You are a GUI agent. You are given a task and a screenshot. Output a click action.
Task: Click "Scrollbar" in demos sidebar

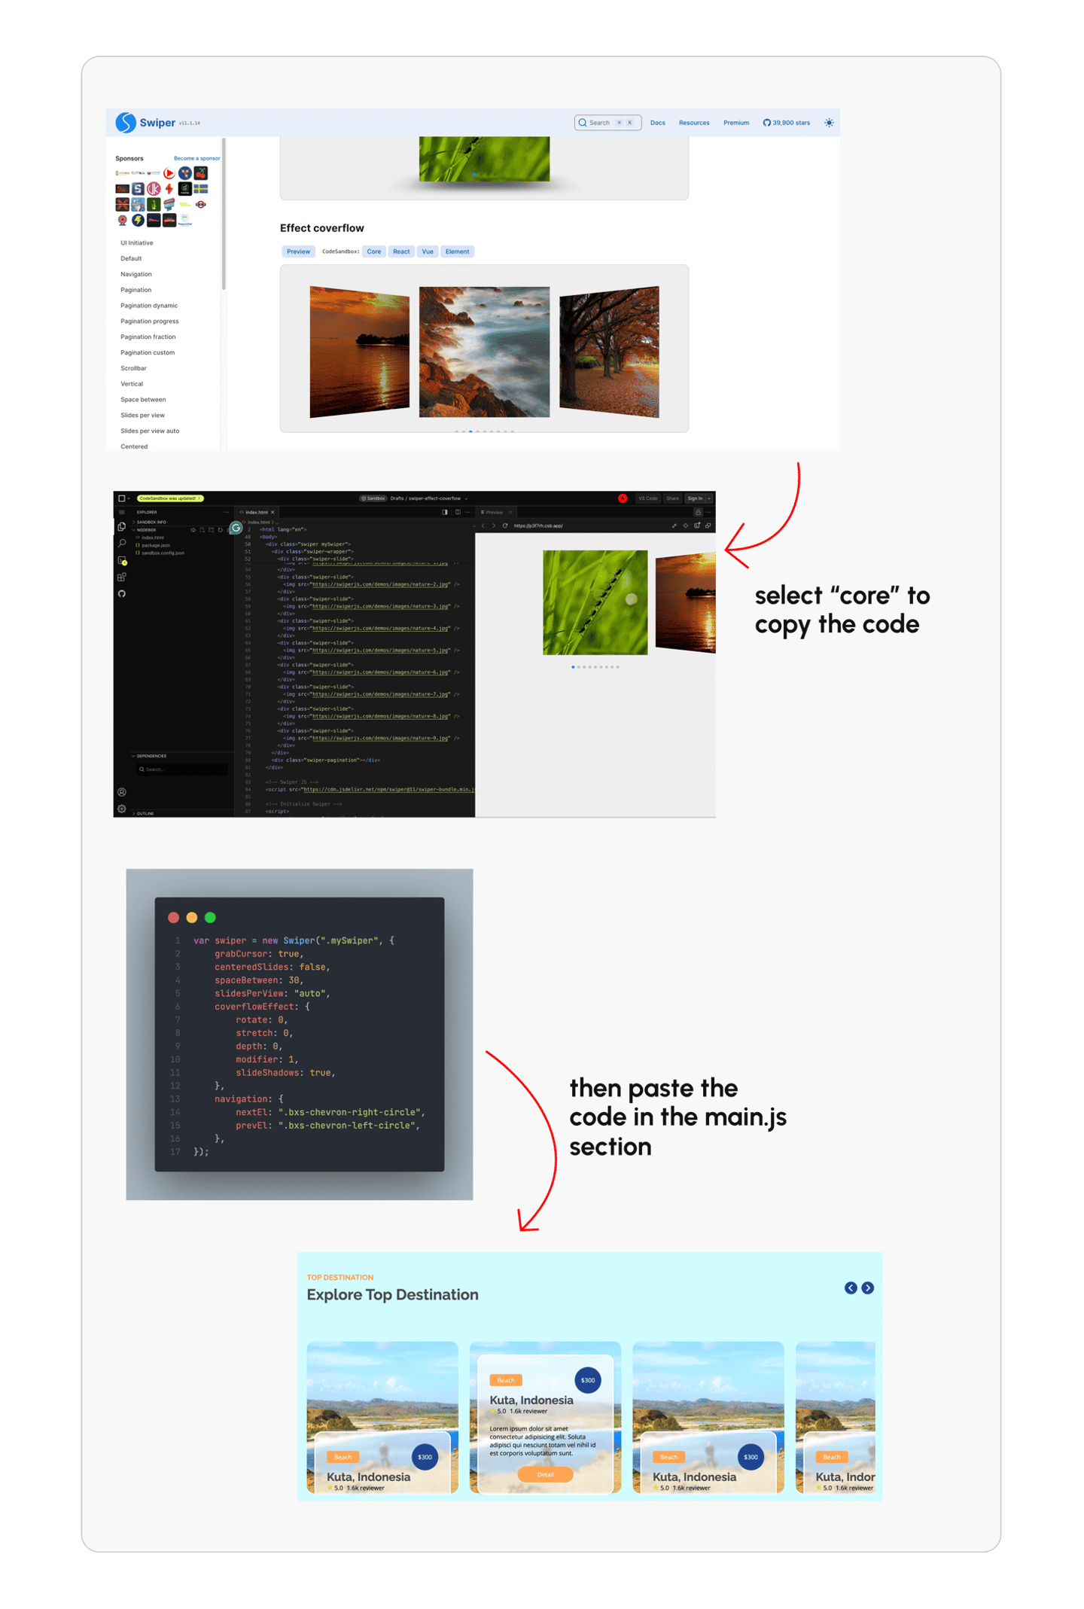tap(133, 368)
